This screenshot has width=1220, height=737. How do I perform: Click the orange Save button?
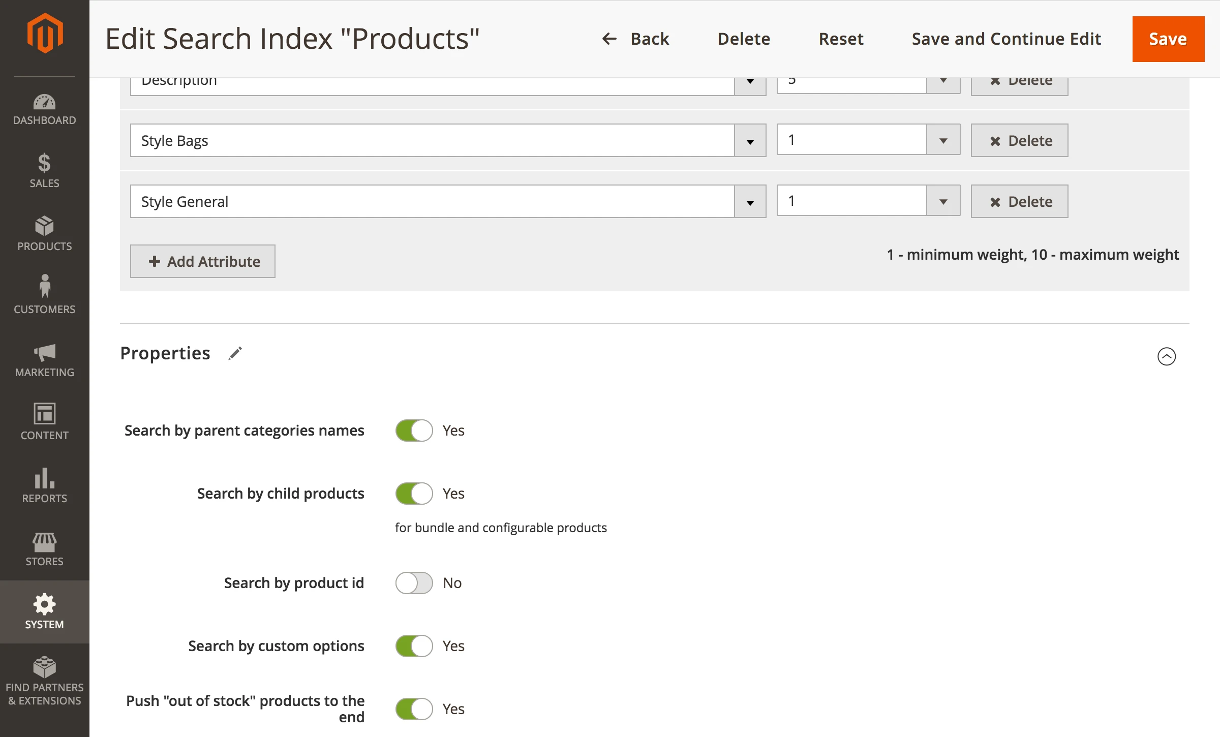1168,39
